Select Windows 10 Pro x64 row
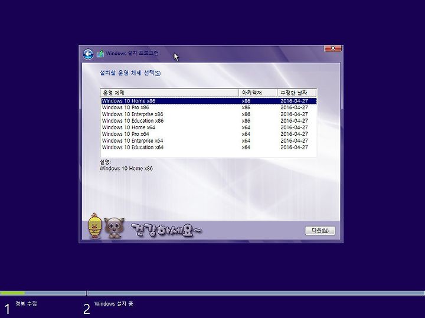 point(208,134)
